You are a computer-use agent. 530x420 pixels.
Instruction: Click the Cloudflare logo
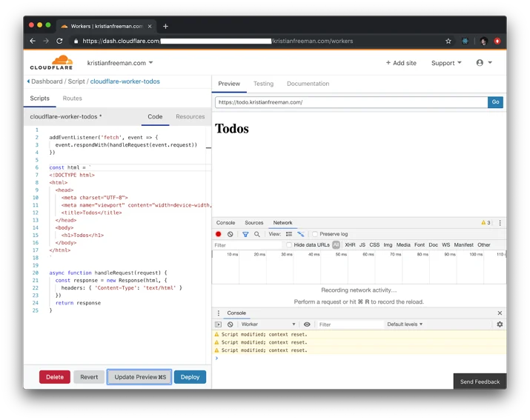tap(51, 62)
